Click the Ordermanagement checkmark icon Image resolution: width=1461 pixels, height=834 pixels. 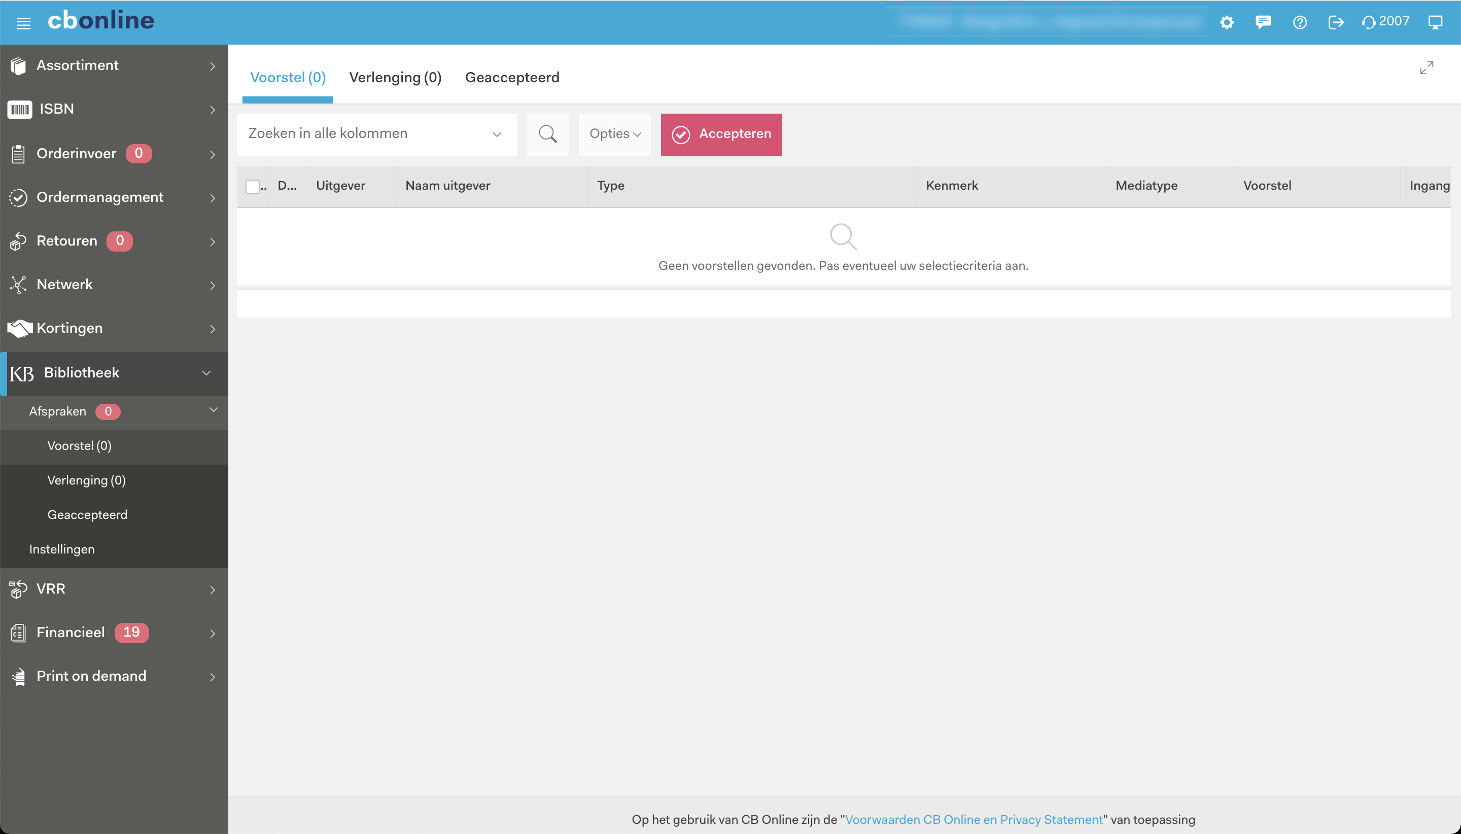pyautogui.click(x=18, y=198)
